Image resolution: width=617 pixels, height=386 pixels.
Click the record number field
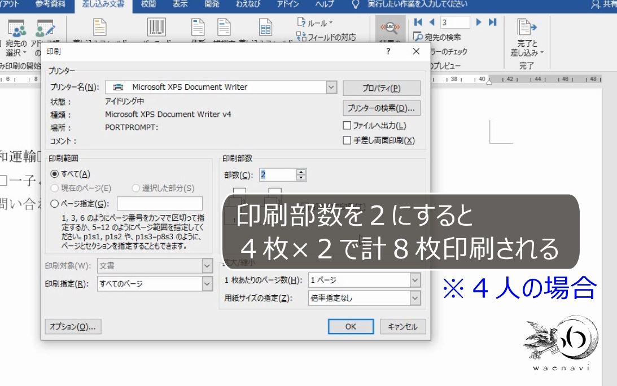pos(455,23)
